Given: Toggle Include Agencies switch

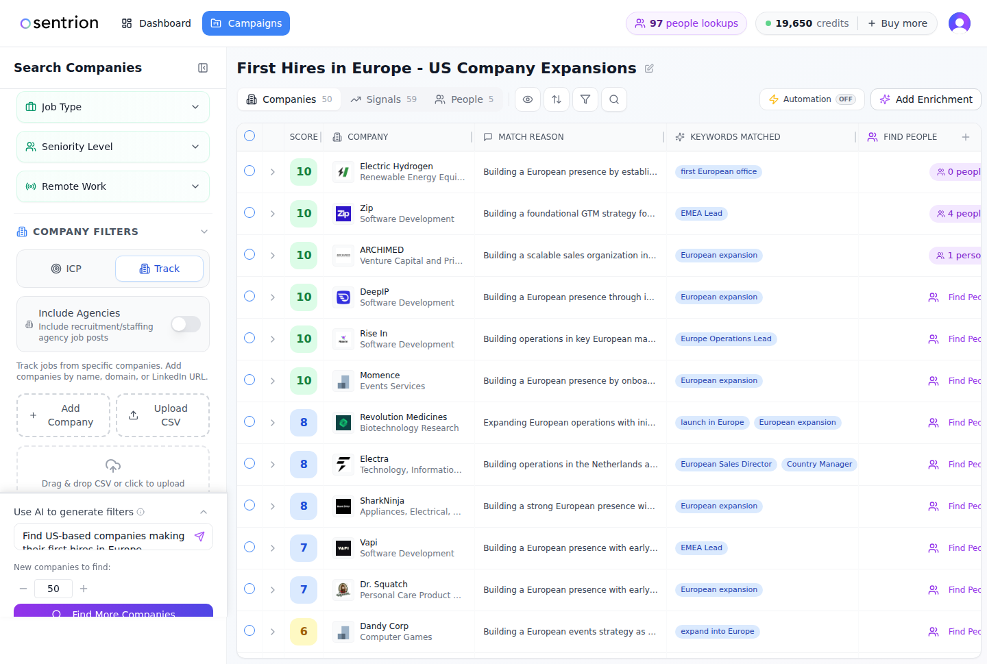Looking at the screenshot, I should tap(186, 324).
